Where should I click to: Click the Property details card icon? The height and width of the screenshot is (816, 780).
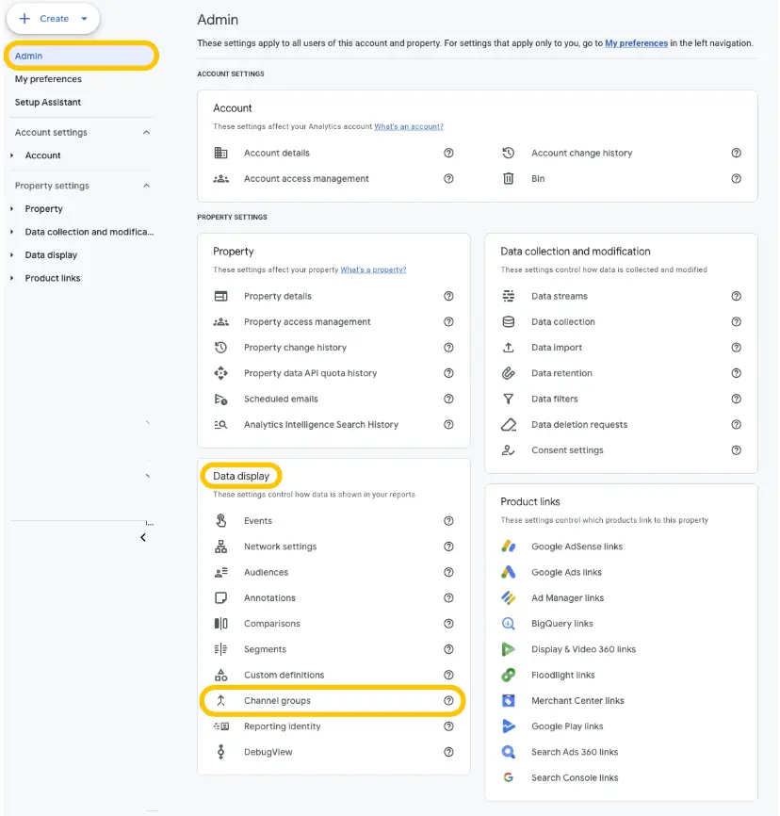(220, 296)
